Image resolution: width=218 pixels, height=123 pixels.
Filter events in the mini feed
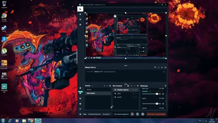155,67
